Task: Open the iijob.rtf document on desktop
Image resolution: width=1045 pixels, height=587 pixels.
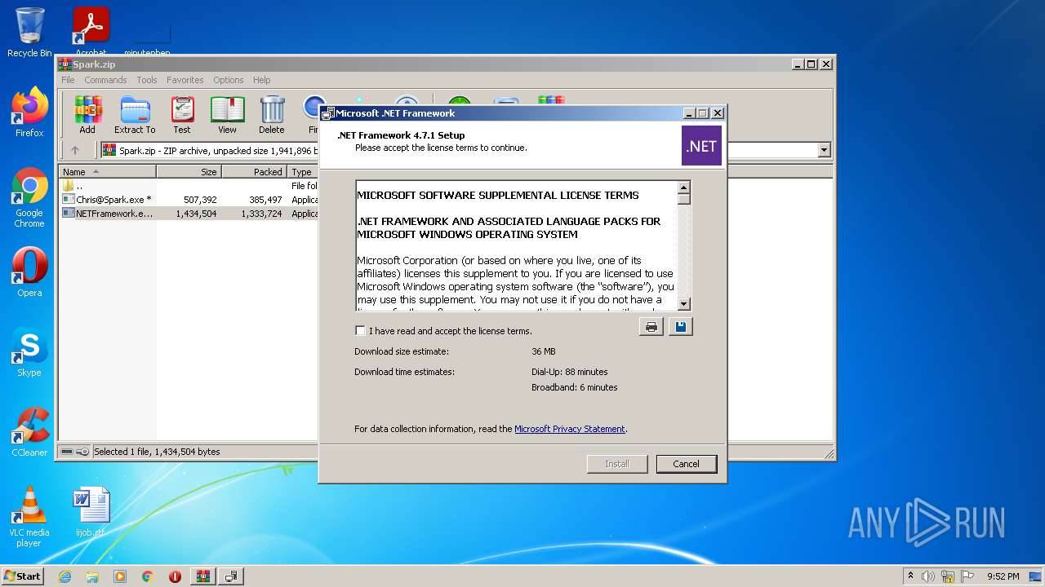Action: point(91,512)
